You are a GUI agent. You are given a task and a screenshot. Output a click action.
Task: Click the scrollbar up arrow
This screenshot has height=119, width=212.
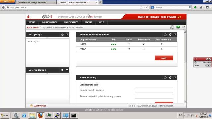pyautogui.click(x=185, y=31)
